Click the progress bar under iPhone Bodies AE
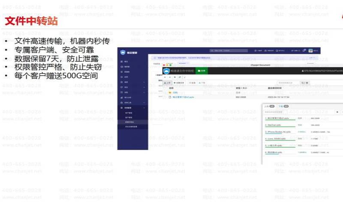Image resolution: width=343 pixels, height=214 pixels. pyautogui.click(x=280, y=134)
